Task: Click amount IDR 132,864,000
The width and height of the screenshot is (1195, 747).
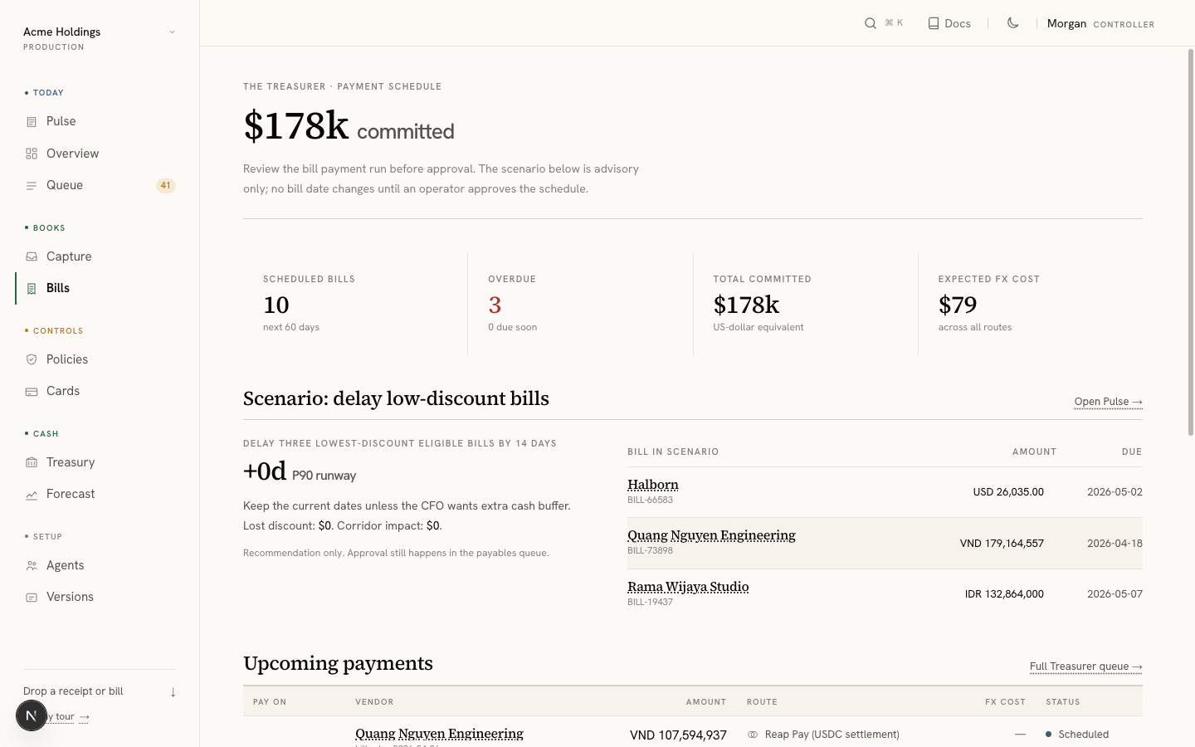Action: (x=1004, y=594)
